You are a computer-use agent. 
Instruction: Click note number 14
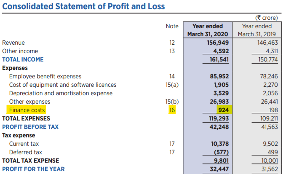click(172, 76)
